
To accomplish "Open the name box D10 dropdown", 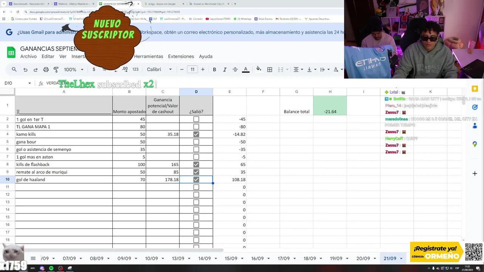I will (x=29, y=83).
